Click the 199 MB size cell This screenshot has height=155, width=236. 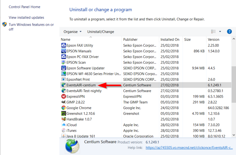[x=199, y=96]
